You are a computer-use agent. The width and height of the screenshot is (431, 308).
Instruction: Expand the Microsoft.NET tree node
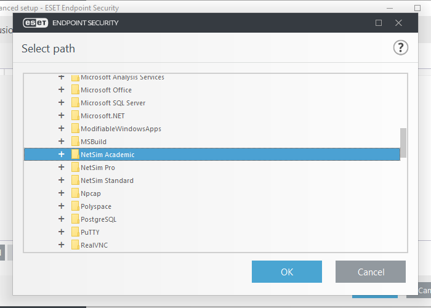click(62, 116)
